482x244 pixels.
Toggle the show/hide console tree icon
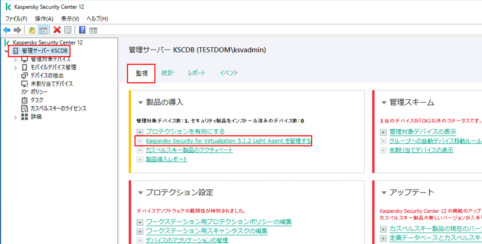(x=43, y=30)
